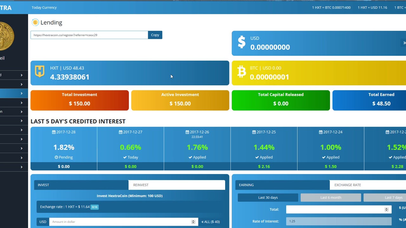
Task: Click the 1.00% interest value
Action: point(331,147)
